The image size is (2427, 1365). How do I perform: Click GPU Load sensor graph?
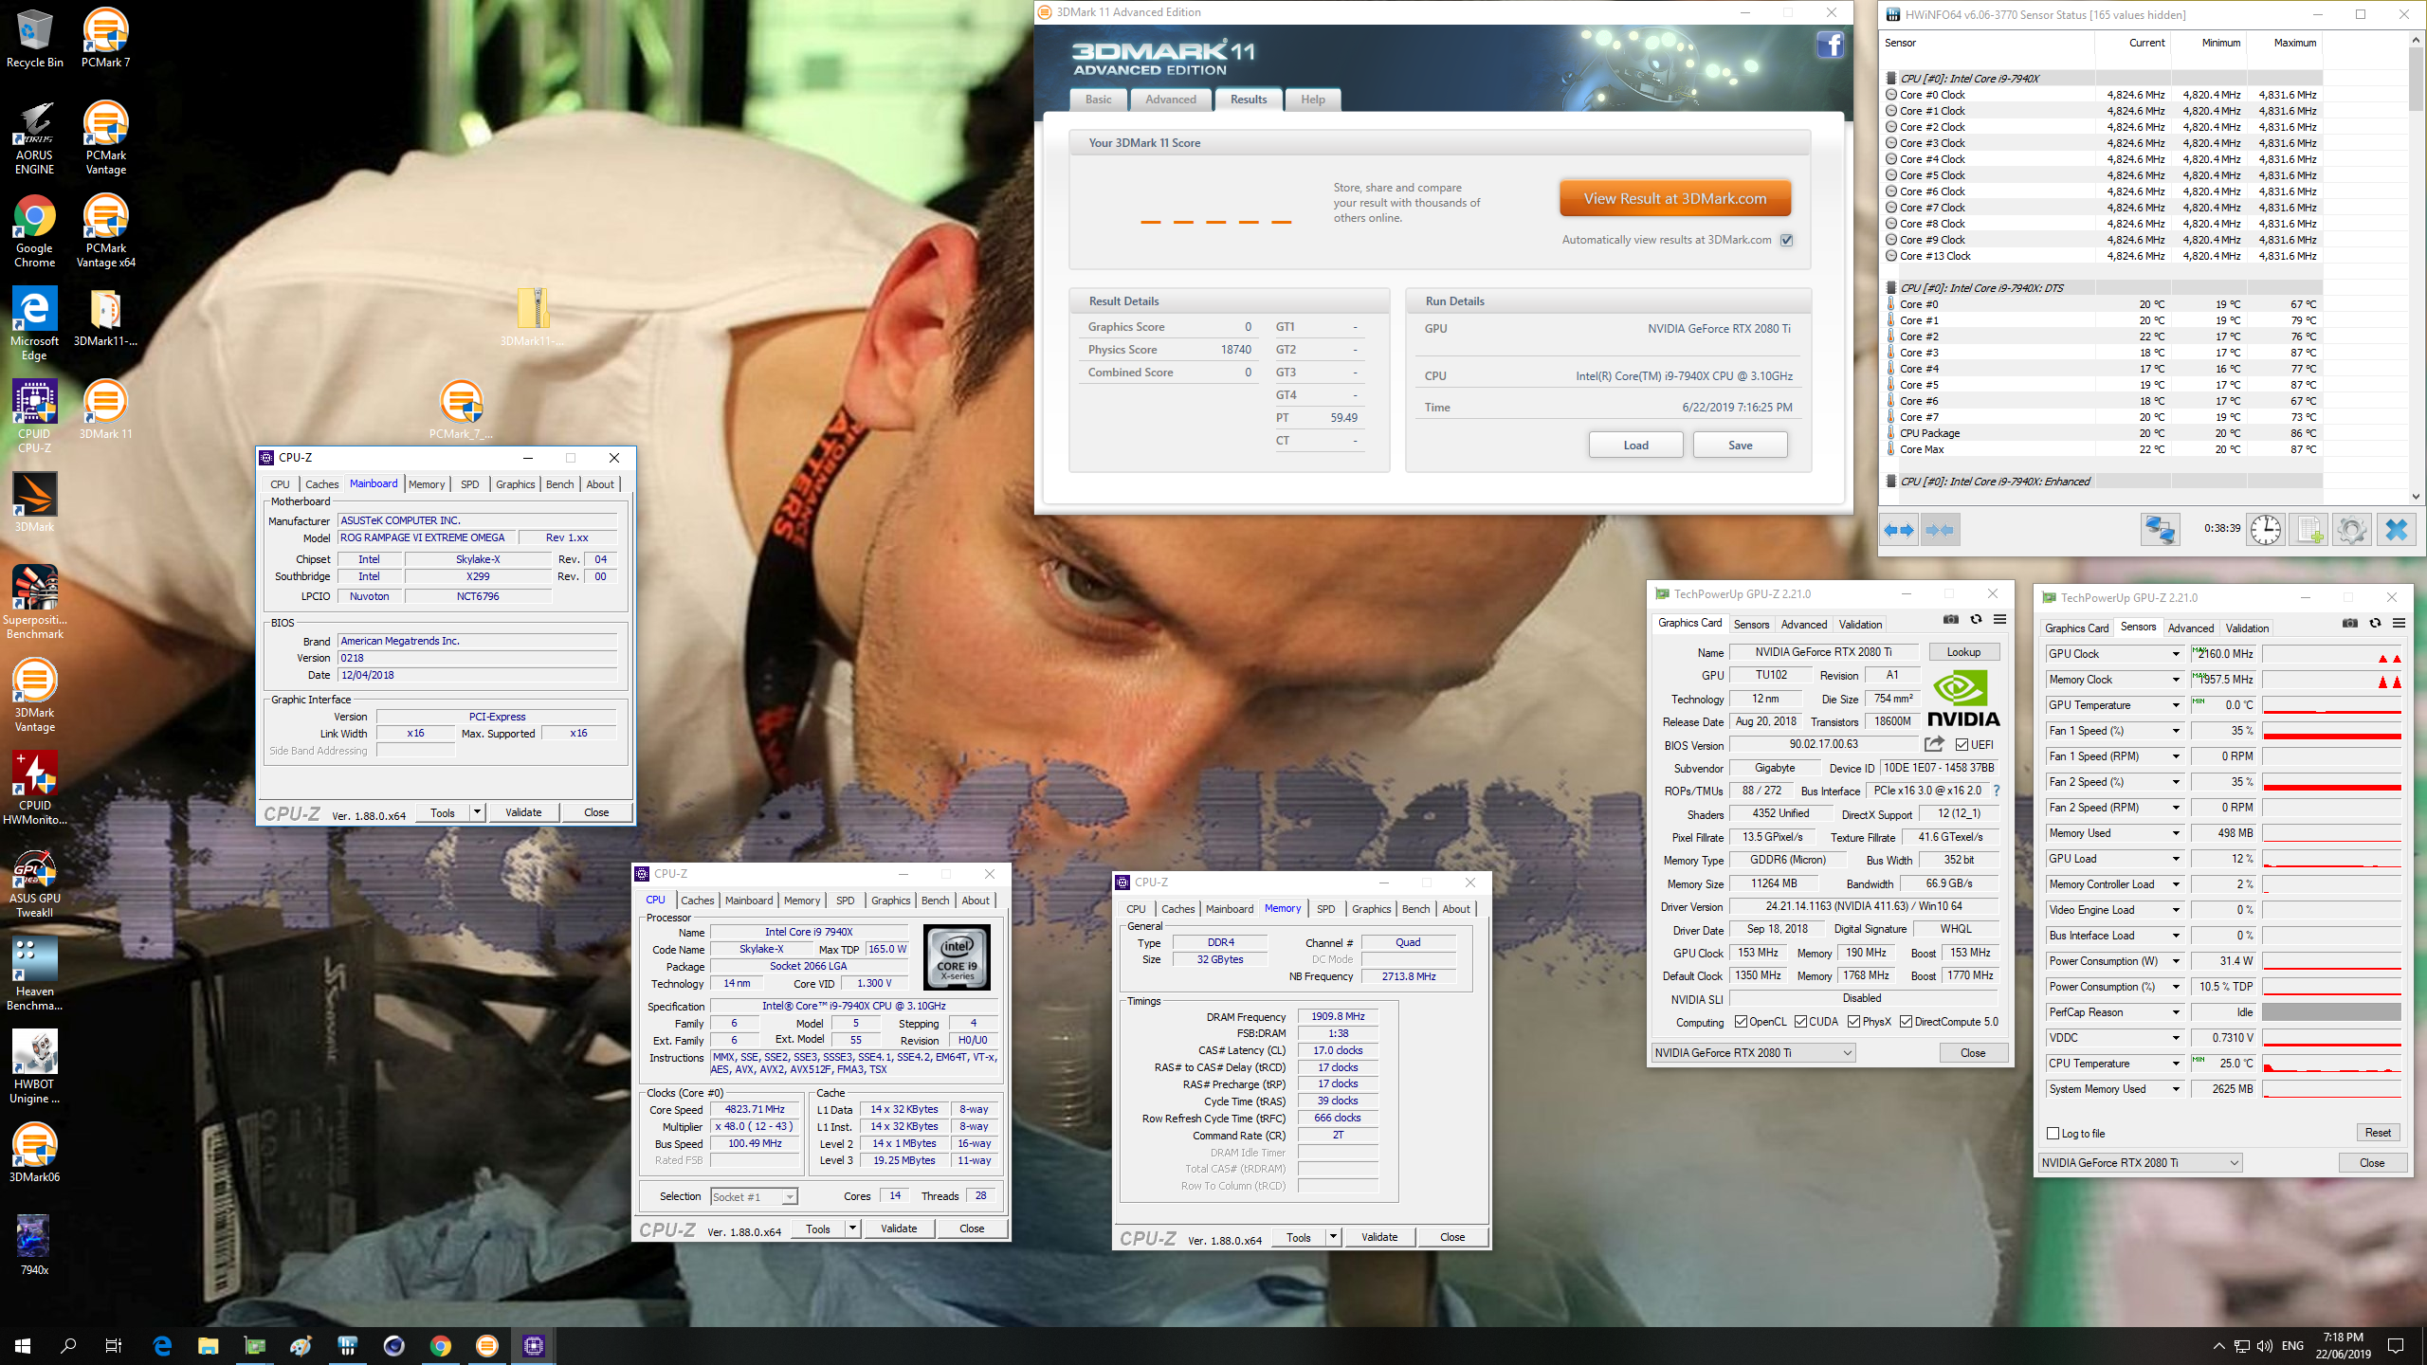point(2331,859)
